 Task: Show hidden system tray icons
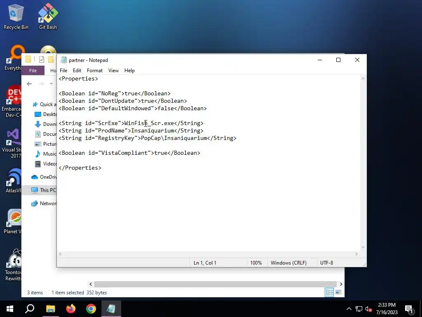pyautogui.click(x=349, y=309)
